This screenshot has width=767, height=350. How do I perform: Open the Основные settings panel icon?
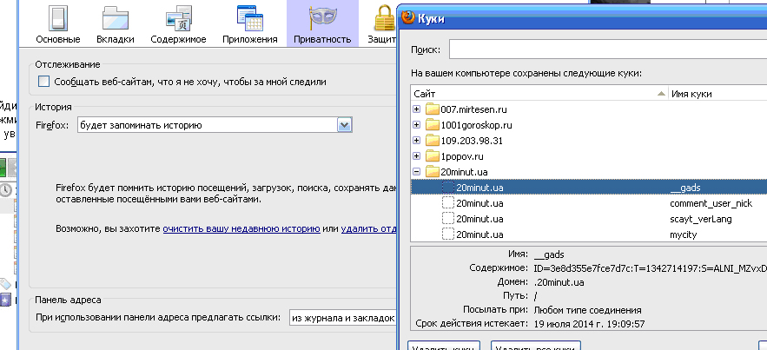(59, 19)
